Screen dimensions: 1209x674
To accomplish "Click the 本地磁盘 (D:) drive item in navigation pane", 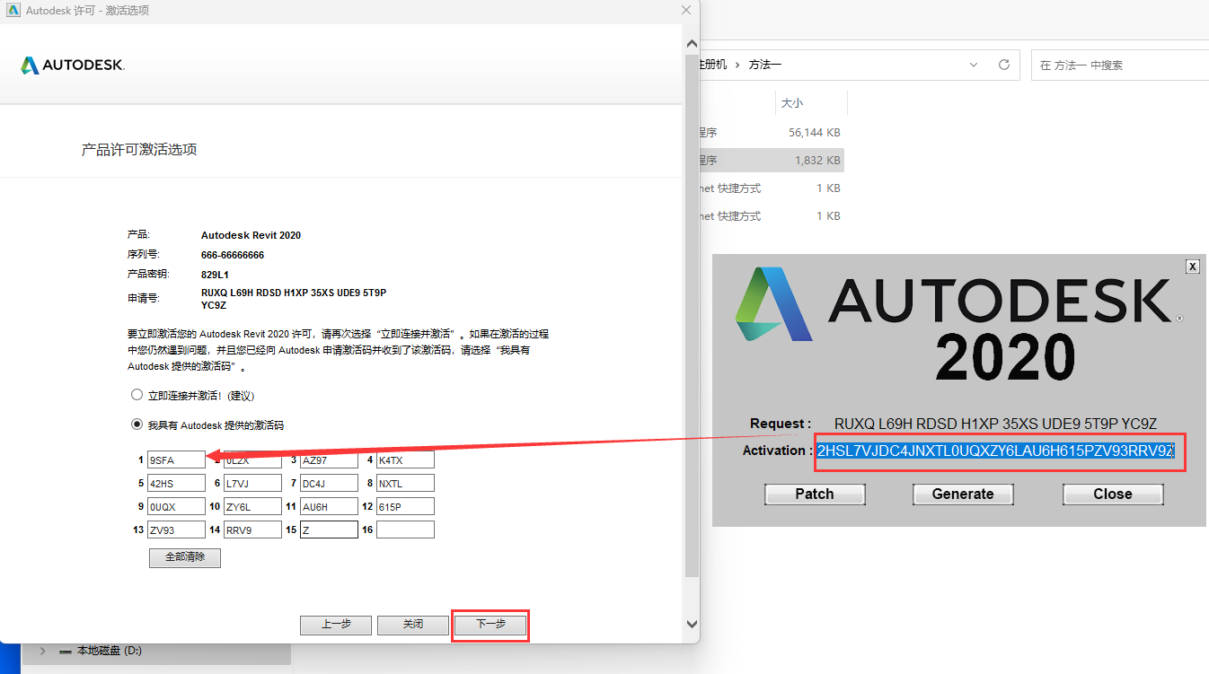I will 109,651.
